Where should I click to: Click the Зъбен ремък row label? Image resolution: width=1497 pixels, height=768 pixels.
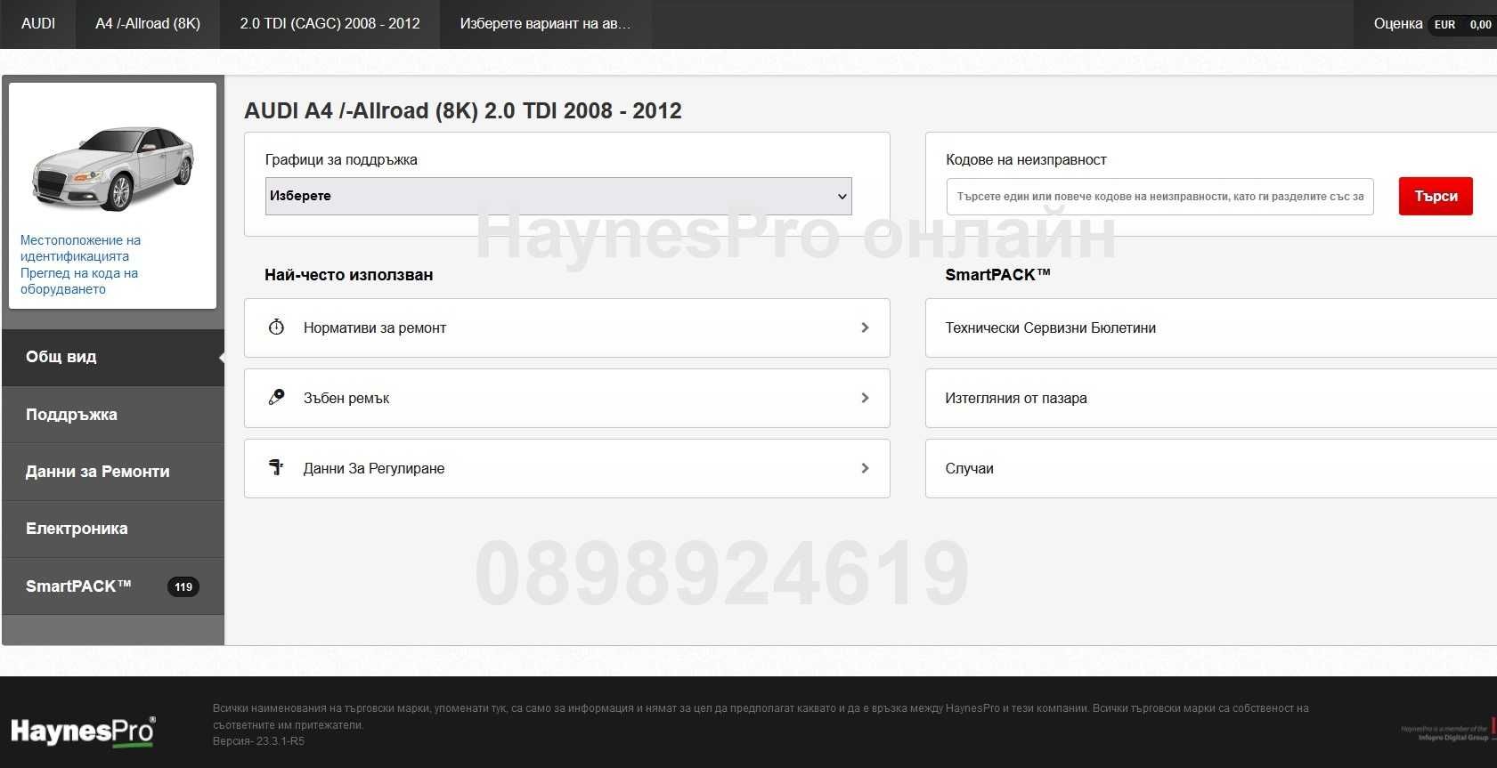(x=346, y=398)
